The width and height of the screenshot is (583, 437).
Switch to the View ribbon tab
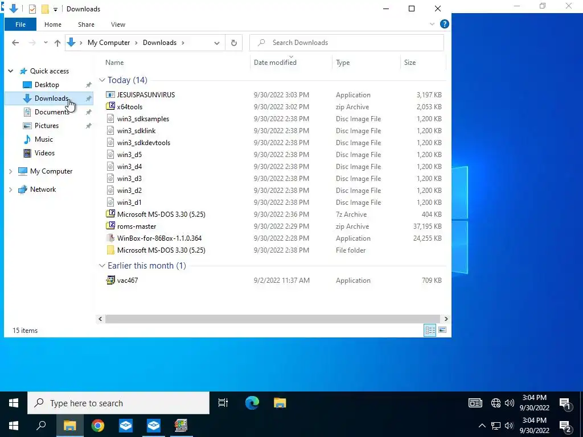(118, 24)
